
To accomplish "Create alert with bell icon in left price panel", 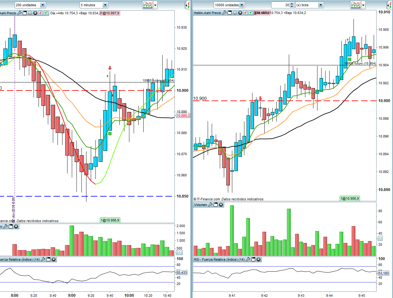I will [x=30, y=13].
